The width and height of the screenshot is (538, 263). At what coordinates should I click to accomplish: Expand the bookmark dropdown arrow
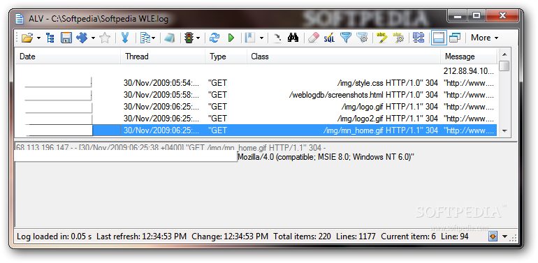[261, 38]
